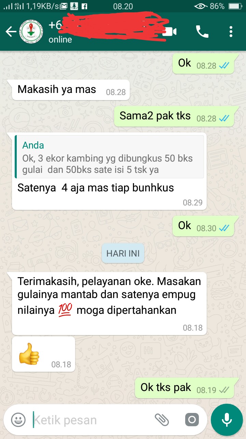Open the camera from message bar
Viewport: 246px width, 439px height.
[192, 419]
